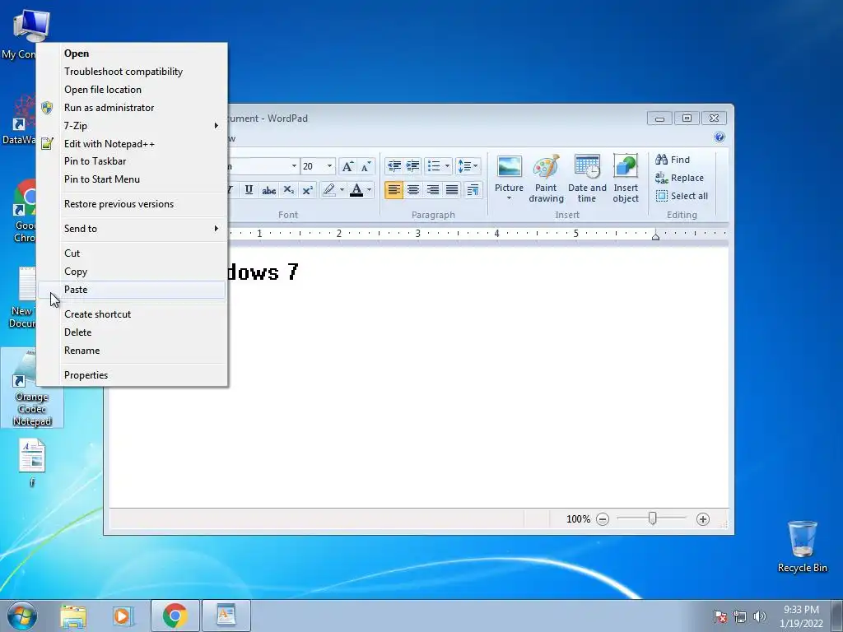Image resolution: width=843 pixels, height=632 pixels.
Task: Click zoom out minus button
Action: click(x=603, y=519)
